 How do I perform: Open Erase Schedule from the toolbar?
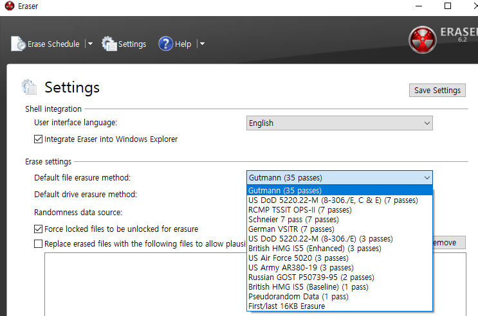coord(46,44)
